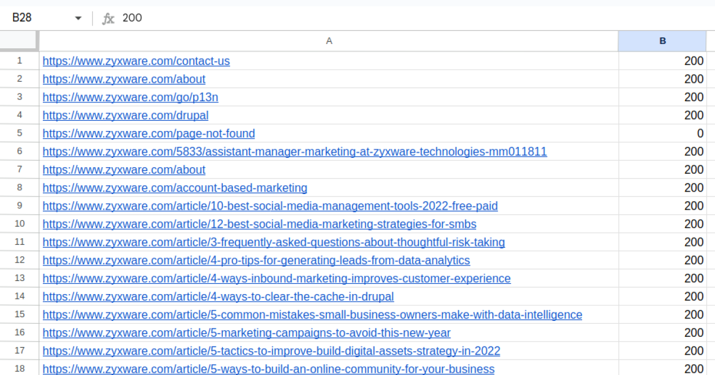Open the page-not-found URL link
The height and width of the screenshot is (375, 715).
[x=148, y=133]
